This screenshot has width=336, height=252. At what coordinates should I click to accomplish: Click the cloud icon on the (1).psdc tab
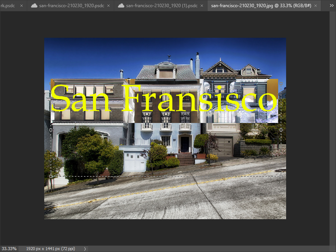(x=121, y=6)
